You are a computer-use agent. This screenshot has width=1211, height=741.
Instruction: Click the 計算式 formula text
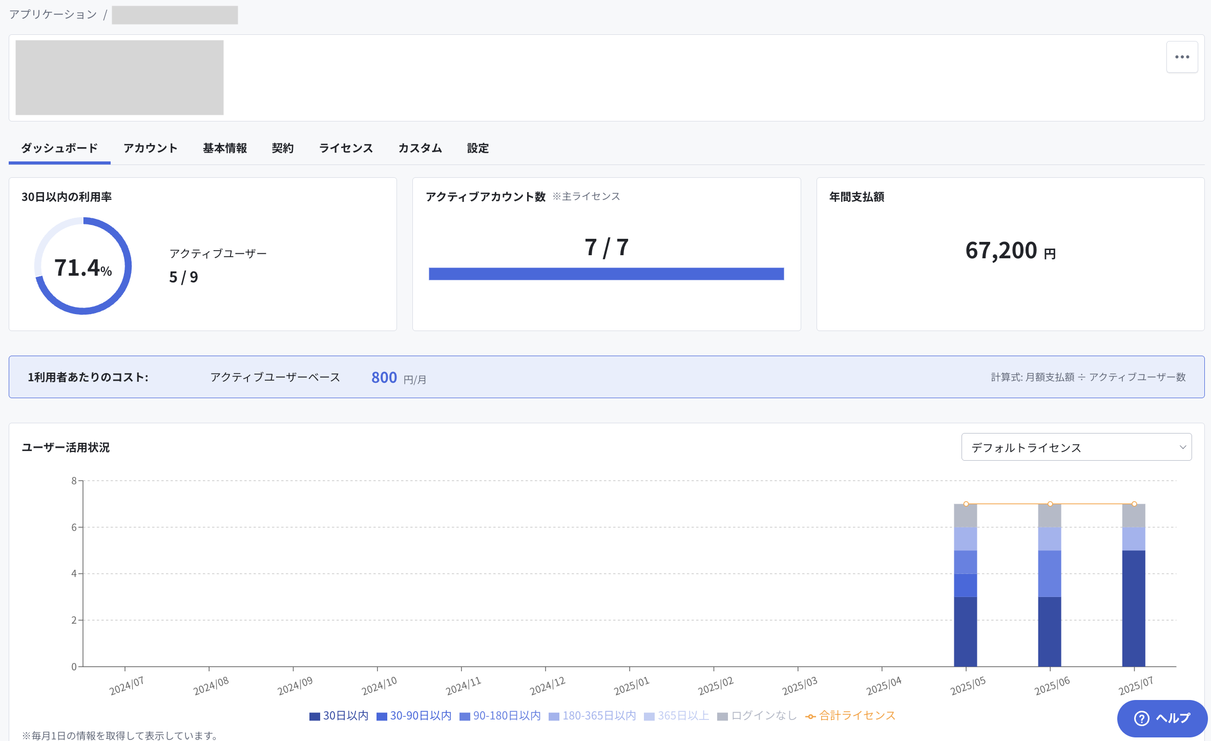tap(1088, 377)
